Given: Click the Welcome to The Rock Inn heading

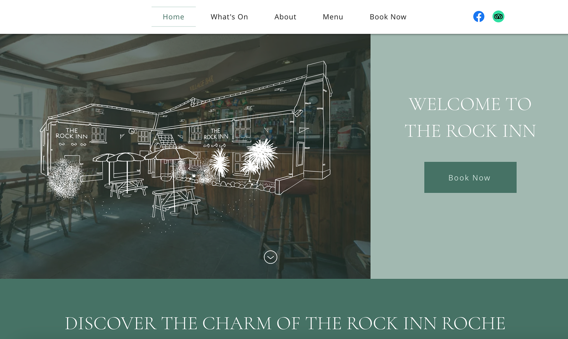Looking at the screenshot, I should coord(470,117).
